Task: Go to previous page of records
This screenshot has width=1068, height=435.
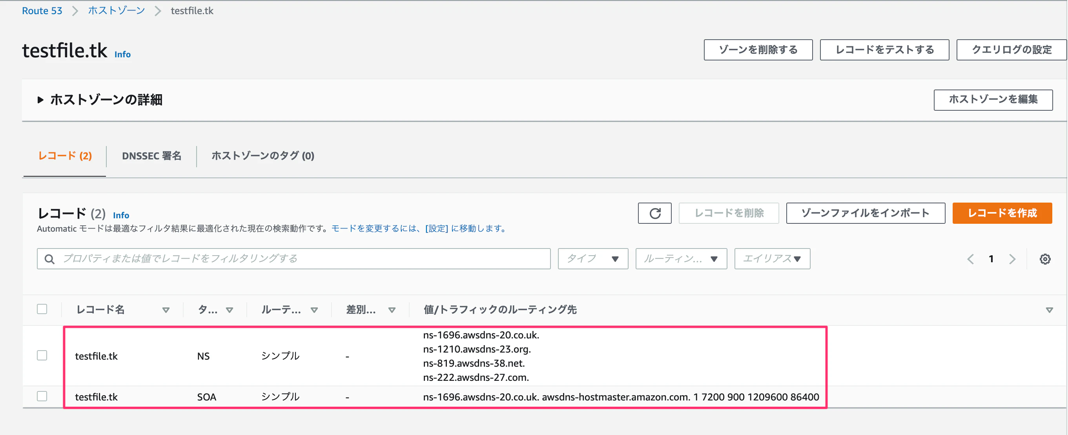Action: point(971,259)
